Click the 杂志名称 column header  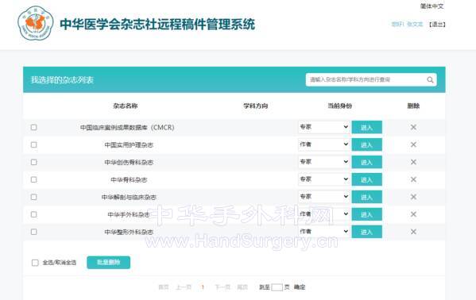pyautogui.click(x=126, y=106)
